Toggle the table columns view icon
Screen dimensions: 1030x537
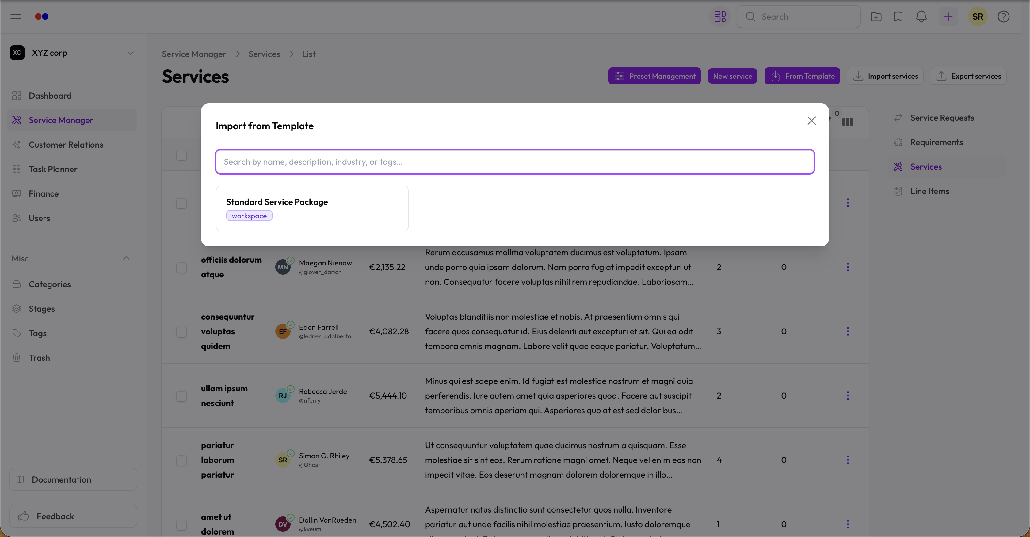(848, 122)
